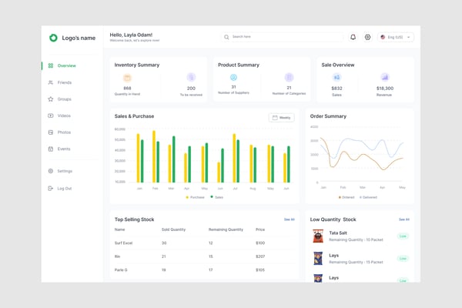
Task: Click the Remaining Quantity column header
Action: pos(226,229)
